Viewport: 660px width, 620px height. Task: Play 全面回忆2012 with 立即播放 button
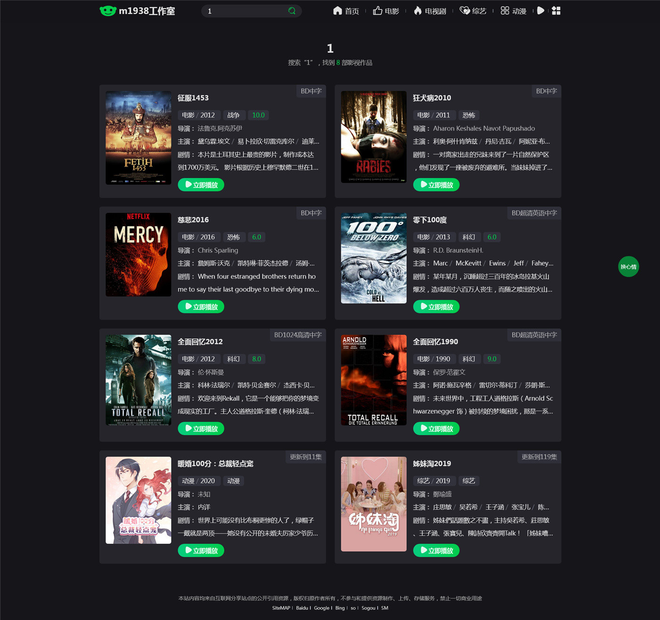tap(201, 429)
